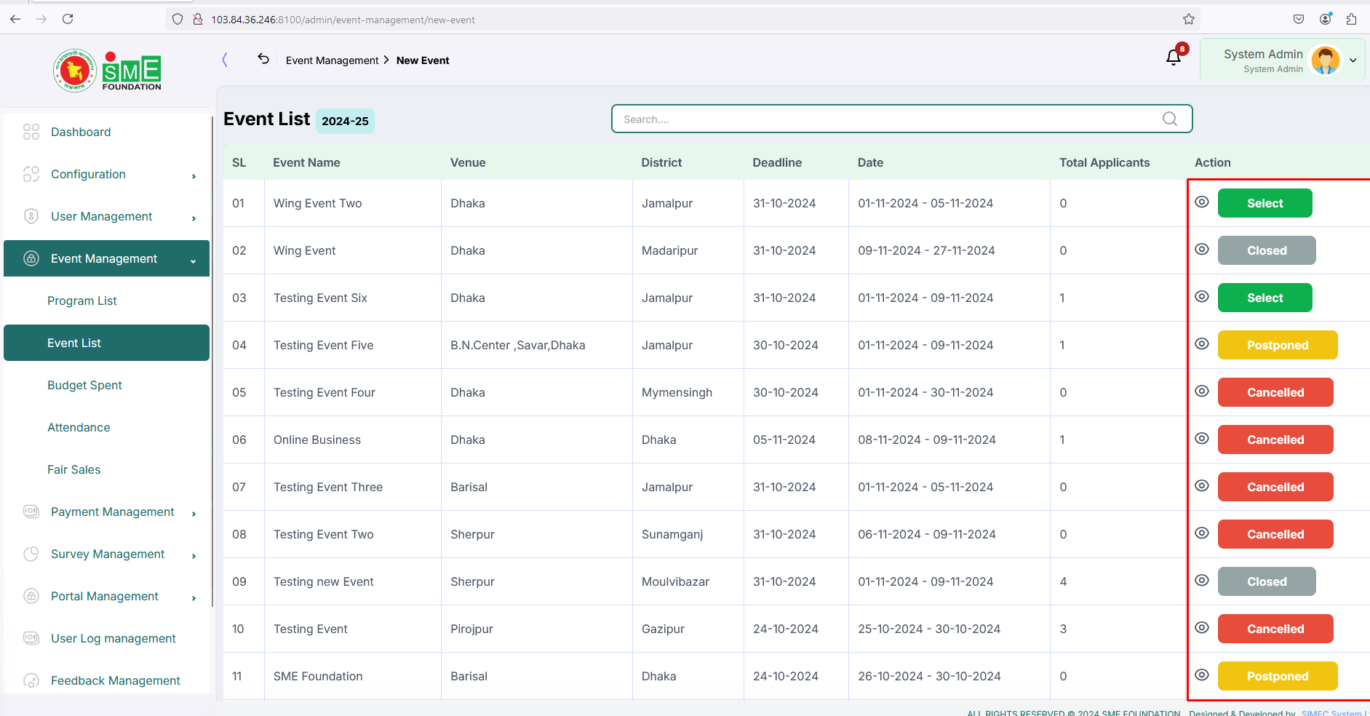Screen dimensions: 1370x716
Task: Click Closed button for Testing new Event
Action: [x=1267, y=581]
